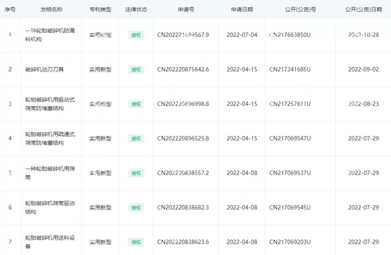Click 实用新型 type in row 7

(100, 242)
